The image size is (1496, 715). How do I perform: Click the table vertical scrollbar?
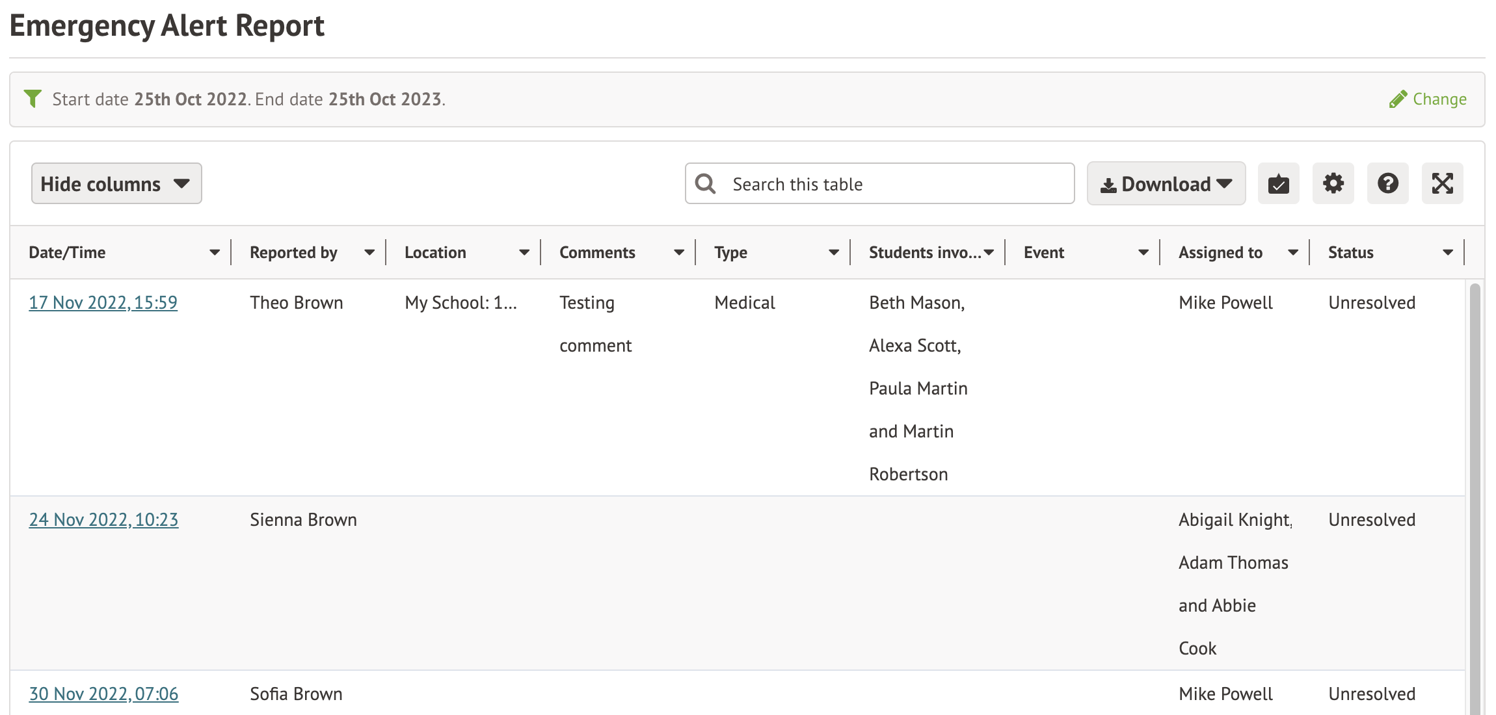coord(1474,494)
